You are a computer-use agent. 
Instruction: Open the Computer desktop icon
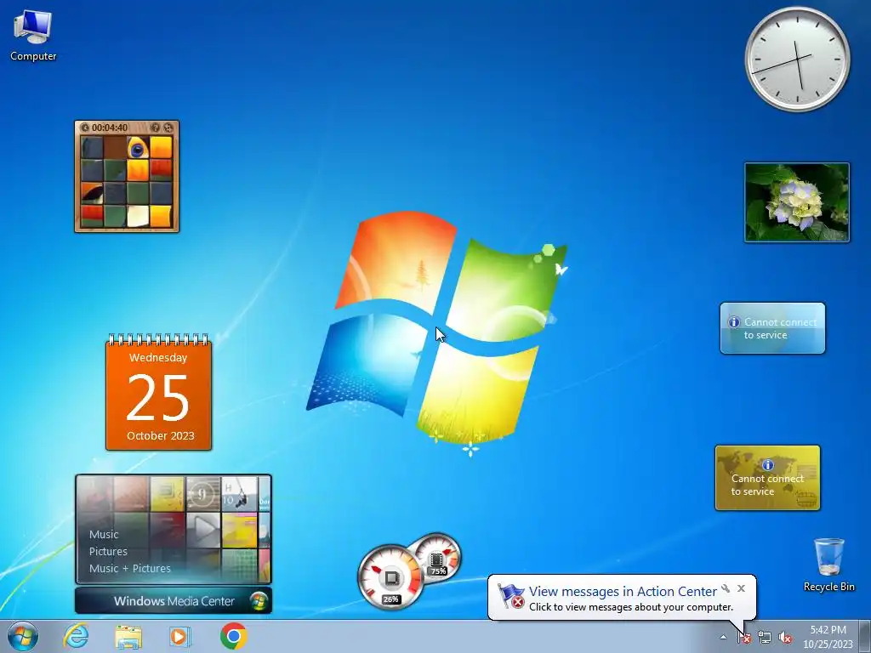pyautogui.click(x=33, y=36)
